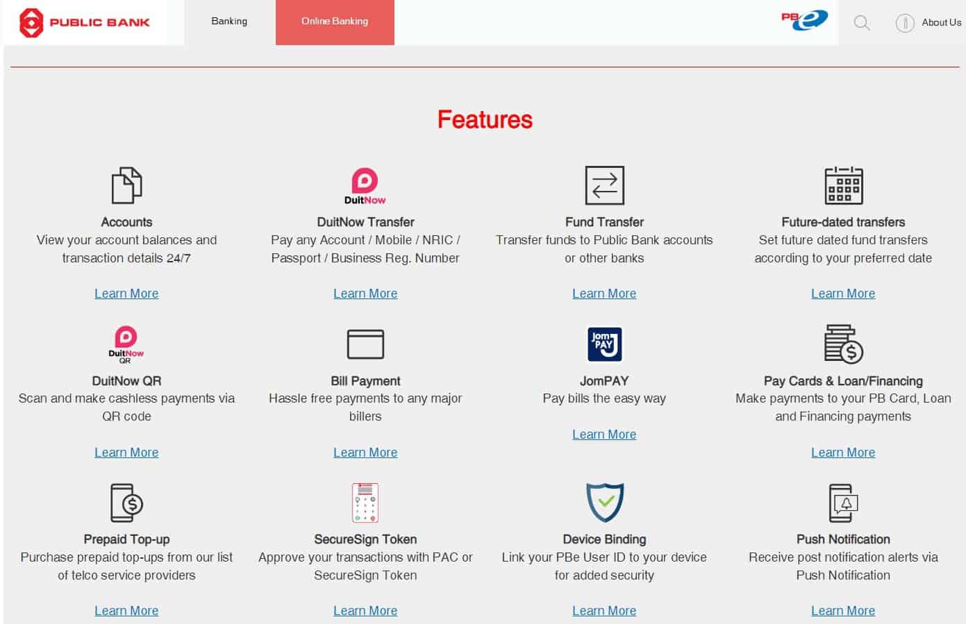
Task: Click 'Transfer funds to Public Bank accounts' description
Action: pyautogui.click(x=604, y=249)
